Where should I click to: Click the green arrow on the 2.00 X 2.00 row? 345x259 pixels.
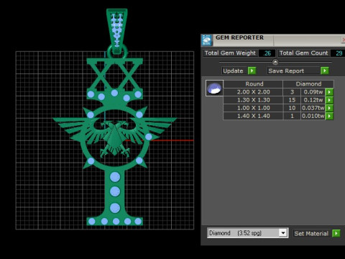(x=329, y=92)
